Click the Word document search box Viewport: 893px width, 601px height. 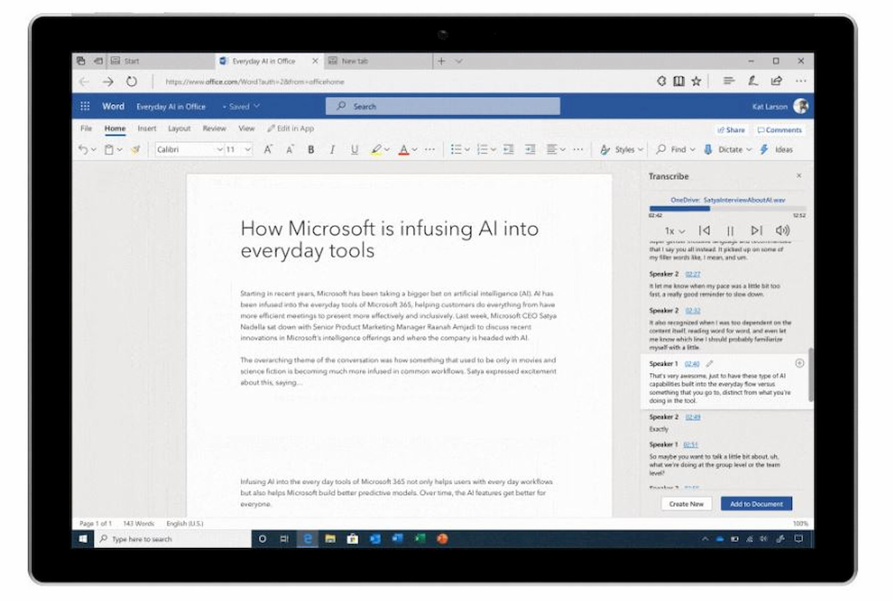(443, 106)
